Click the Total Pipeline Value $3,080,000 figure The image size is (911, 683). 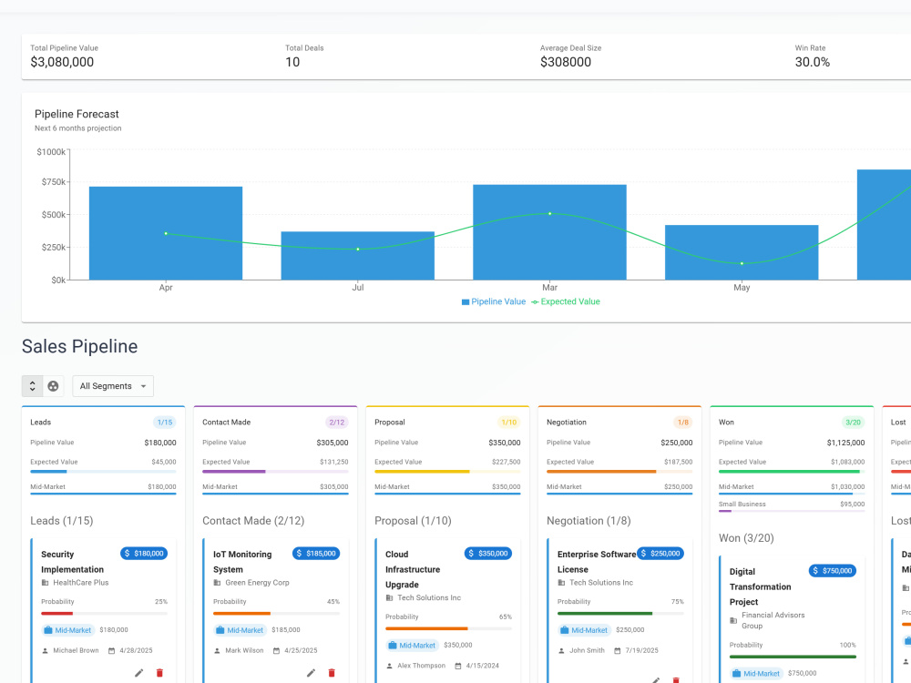pyautogui.click(x=62, y=62)
